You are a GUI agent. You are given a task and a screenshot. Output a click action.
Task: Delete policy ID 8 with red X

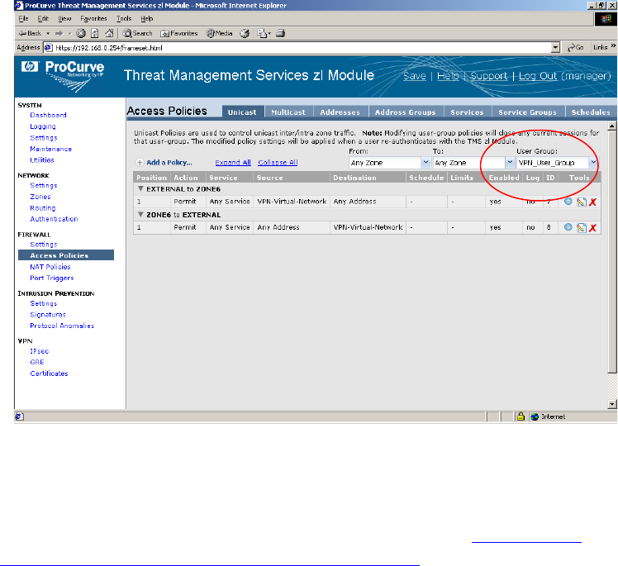592,228
